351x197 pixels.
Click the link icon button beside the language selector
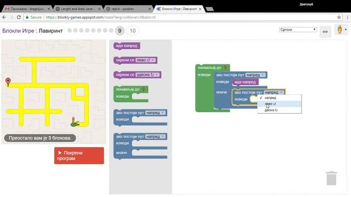(x=325, y=32)
